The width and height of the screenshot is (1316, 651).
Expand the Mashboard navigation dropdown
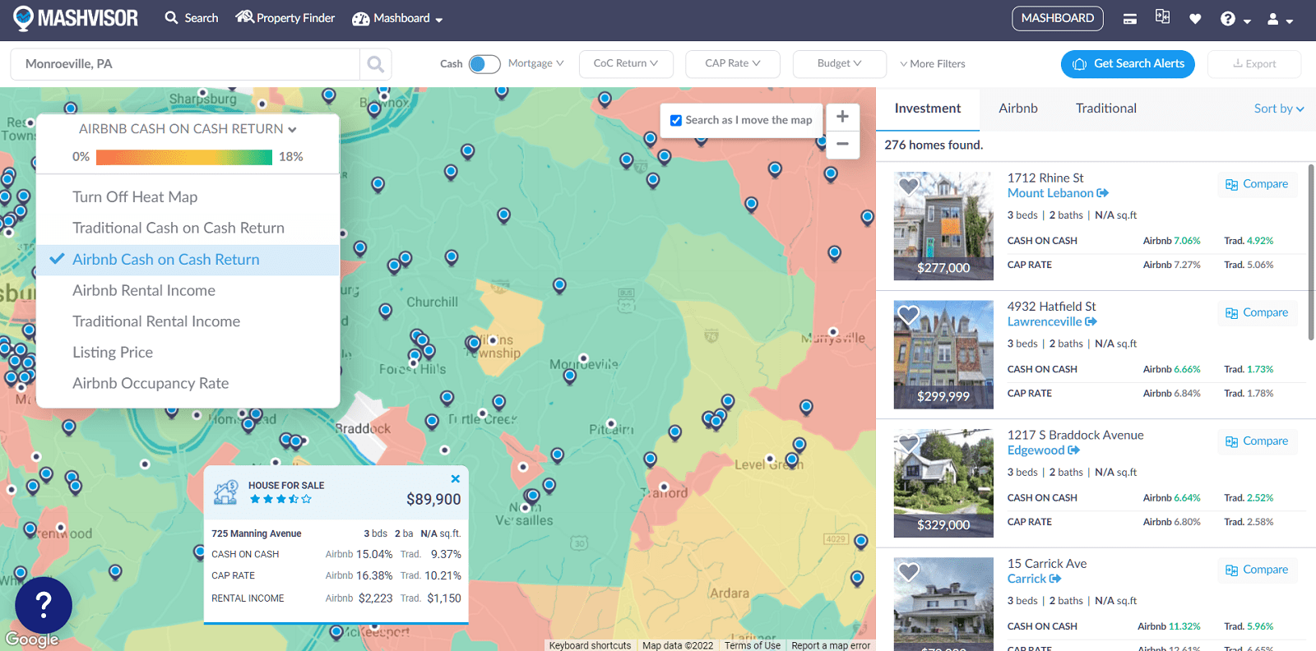(397, 18)
